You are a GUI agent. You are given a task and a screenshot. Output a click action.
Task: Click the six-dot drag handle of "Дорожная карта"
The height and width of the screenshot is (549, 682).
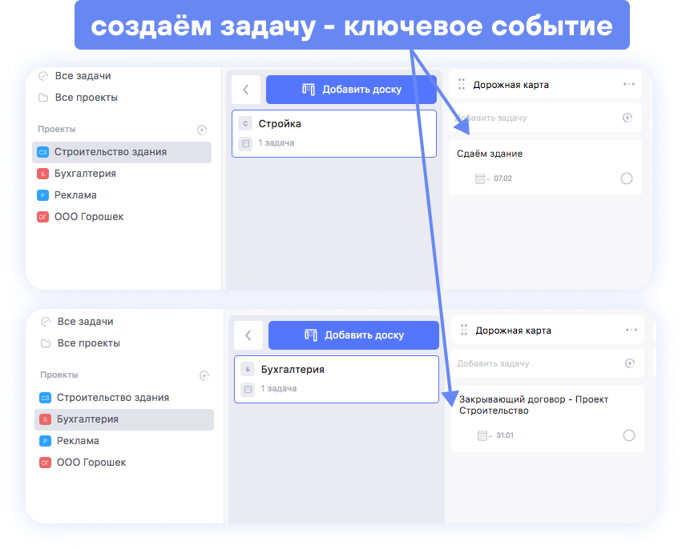[461, 83]
